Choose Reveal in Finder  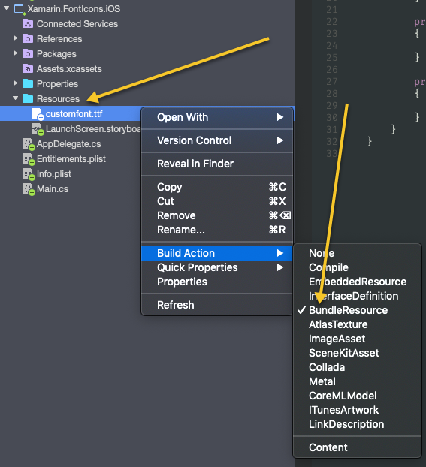217,164
